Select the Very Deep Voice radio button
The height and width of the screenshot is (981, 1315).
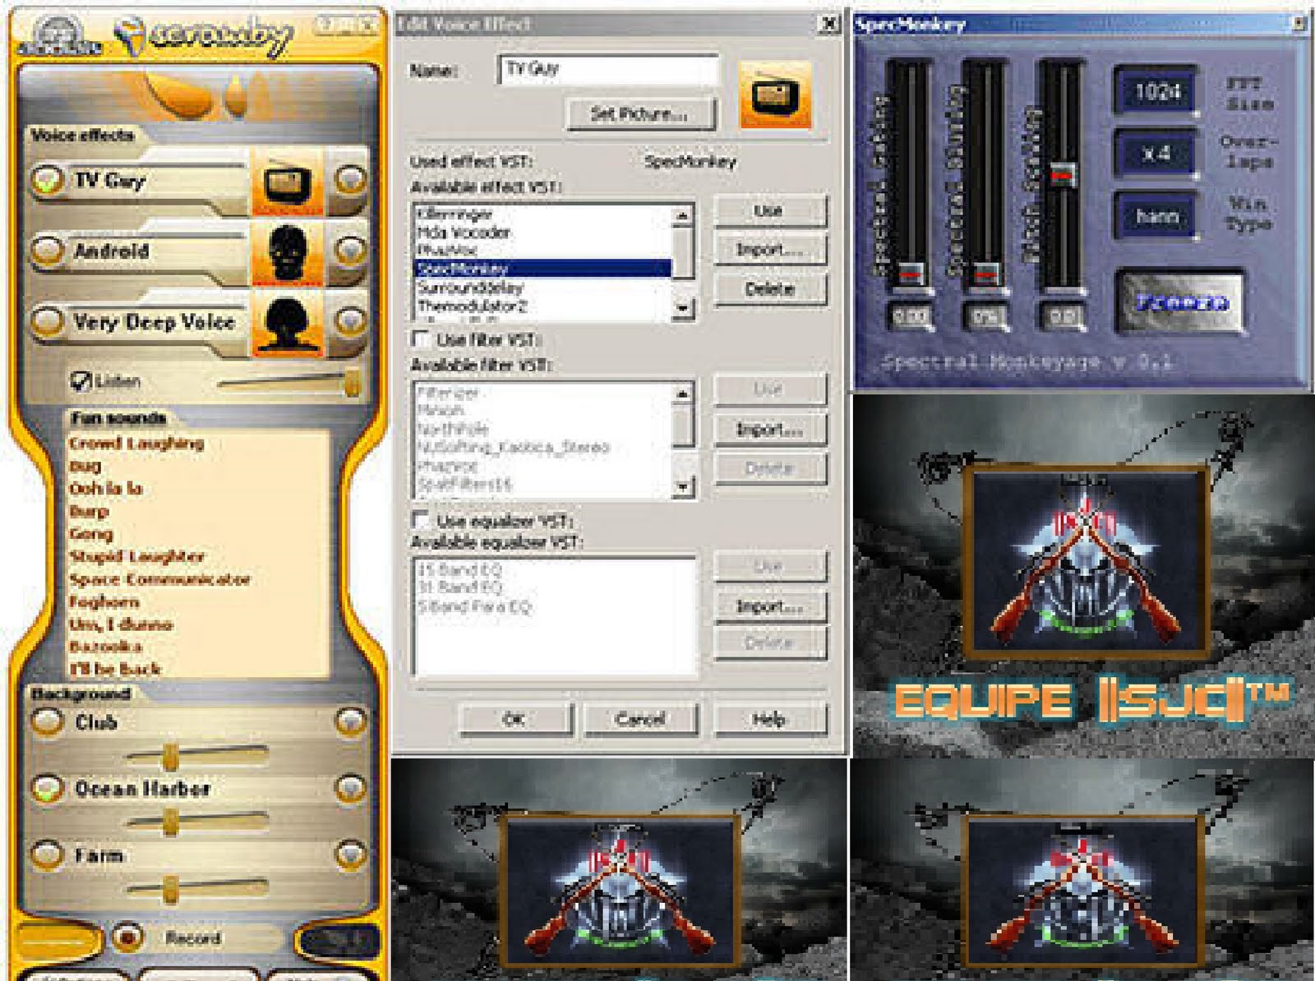pos(48,320)
